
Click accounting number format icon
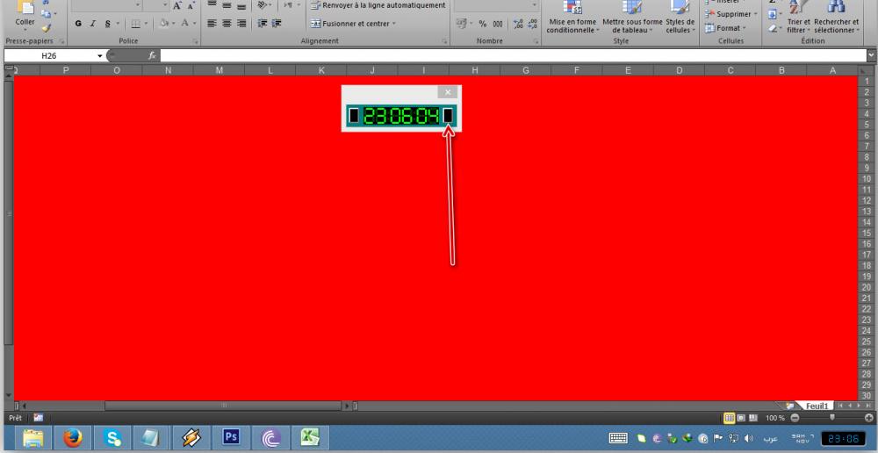pos(462,24)
